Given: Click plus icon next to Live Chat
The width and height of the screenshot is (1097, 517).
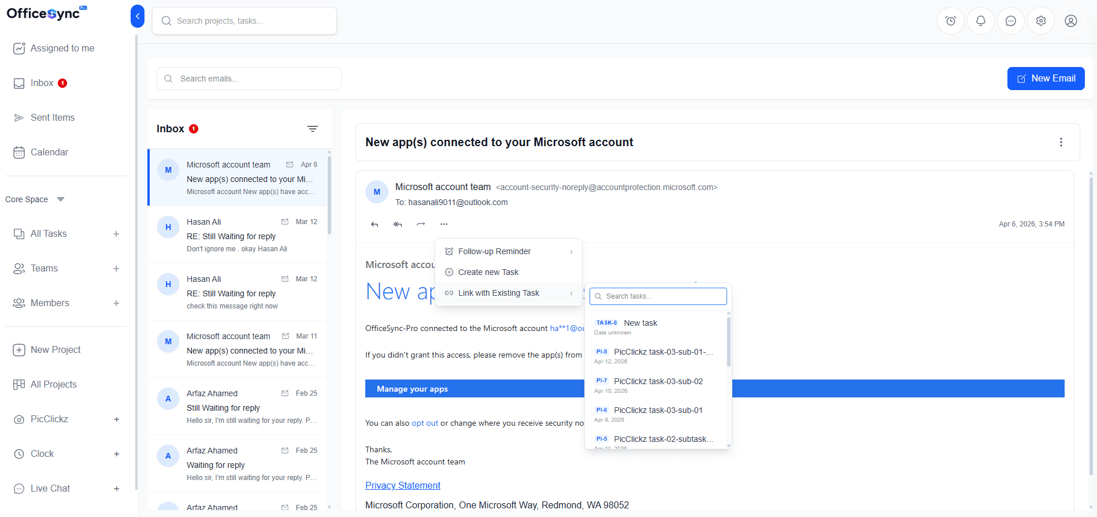Looking at the screenshot, I should point(116,489).
